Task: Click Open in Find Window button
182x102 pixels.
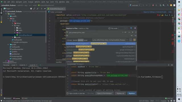Action: (104, 93)
